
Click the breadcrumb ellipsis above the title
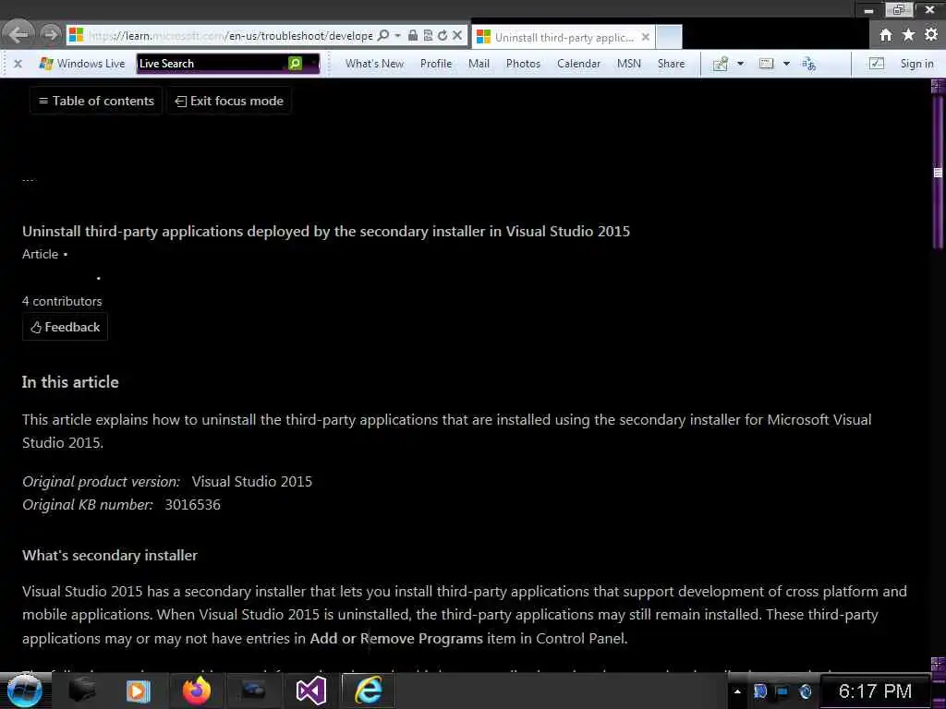(28, 179)
